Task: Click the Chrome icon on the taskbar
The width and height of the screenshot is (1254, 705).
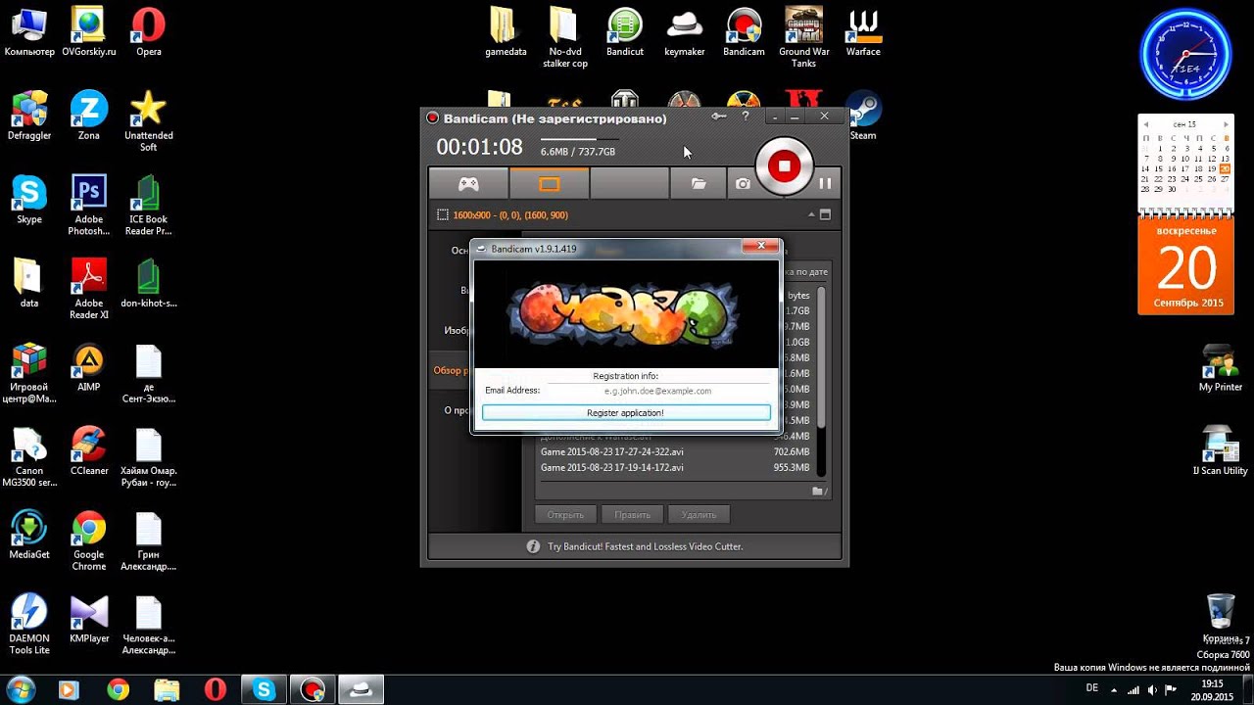Action: [118, 690]
